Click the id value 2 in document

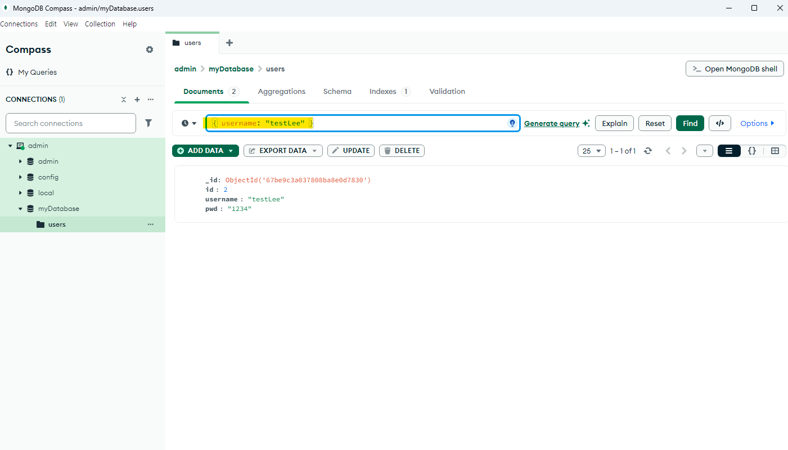(226, 190)
